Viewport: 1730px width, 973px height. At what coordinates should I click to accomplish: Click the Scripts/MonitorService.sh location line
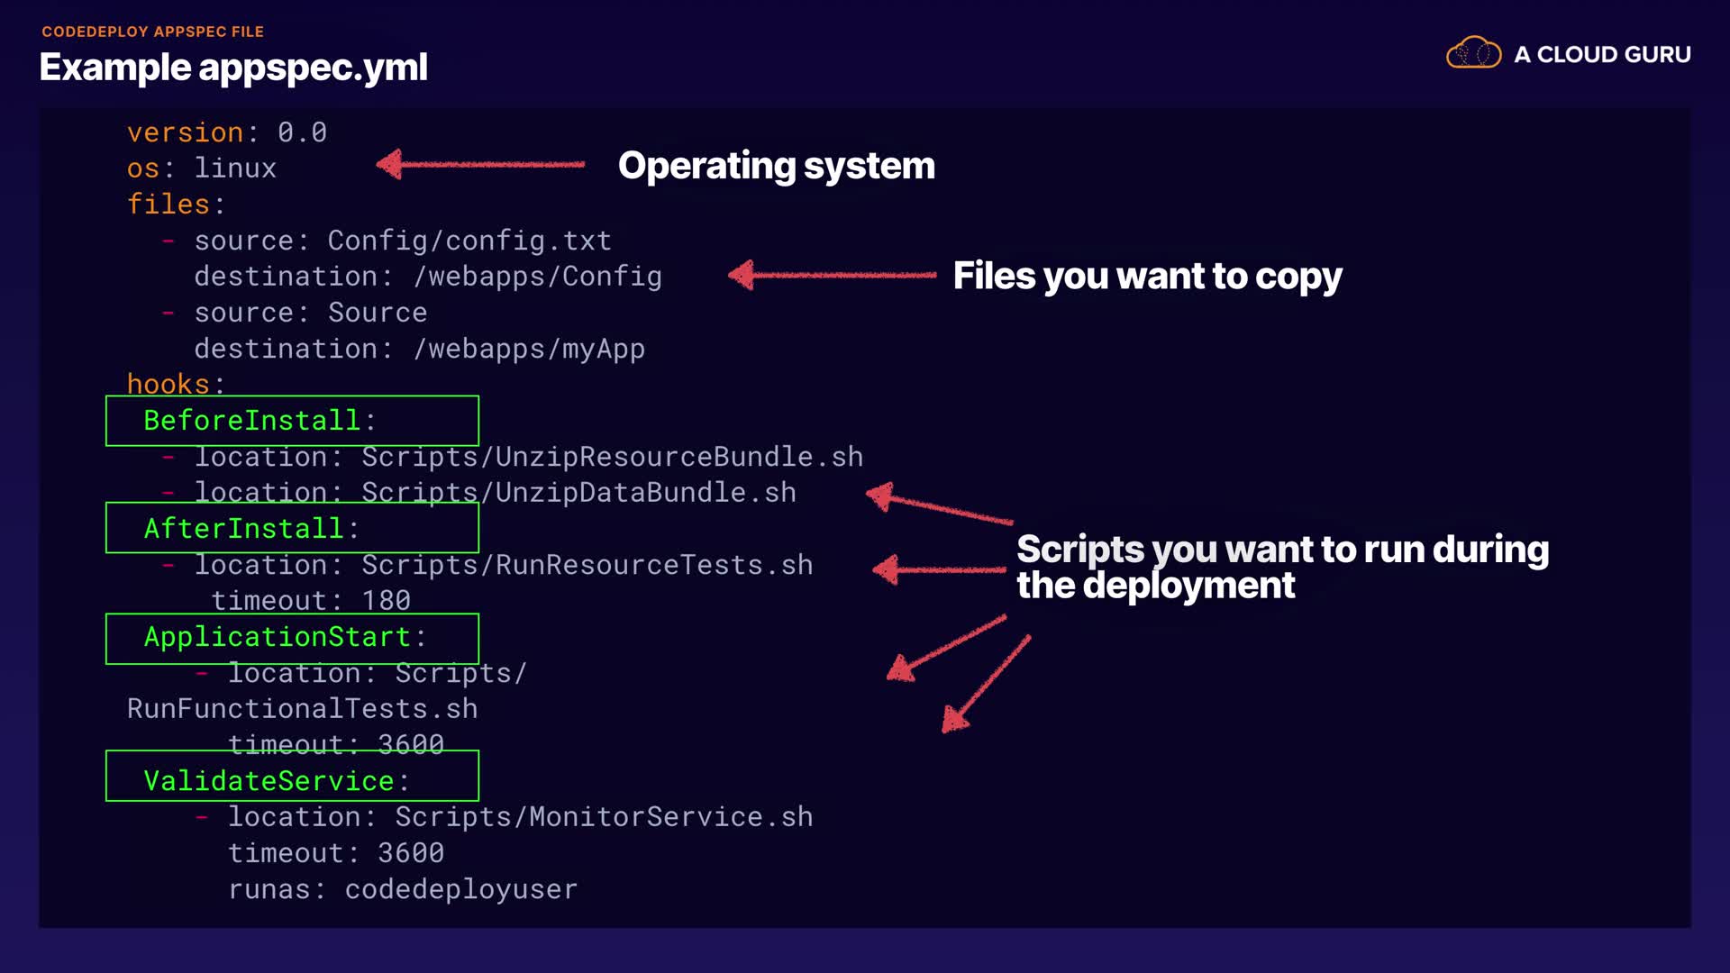[x=520, y=817]
